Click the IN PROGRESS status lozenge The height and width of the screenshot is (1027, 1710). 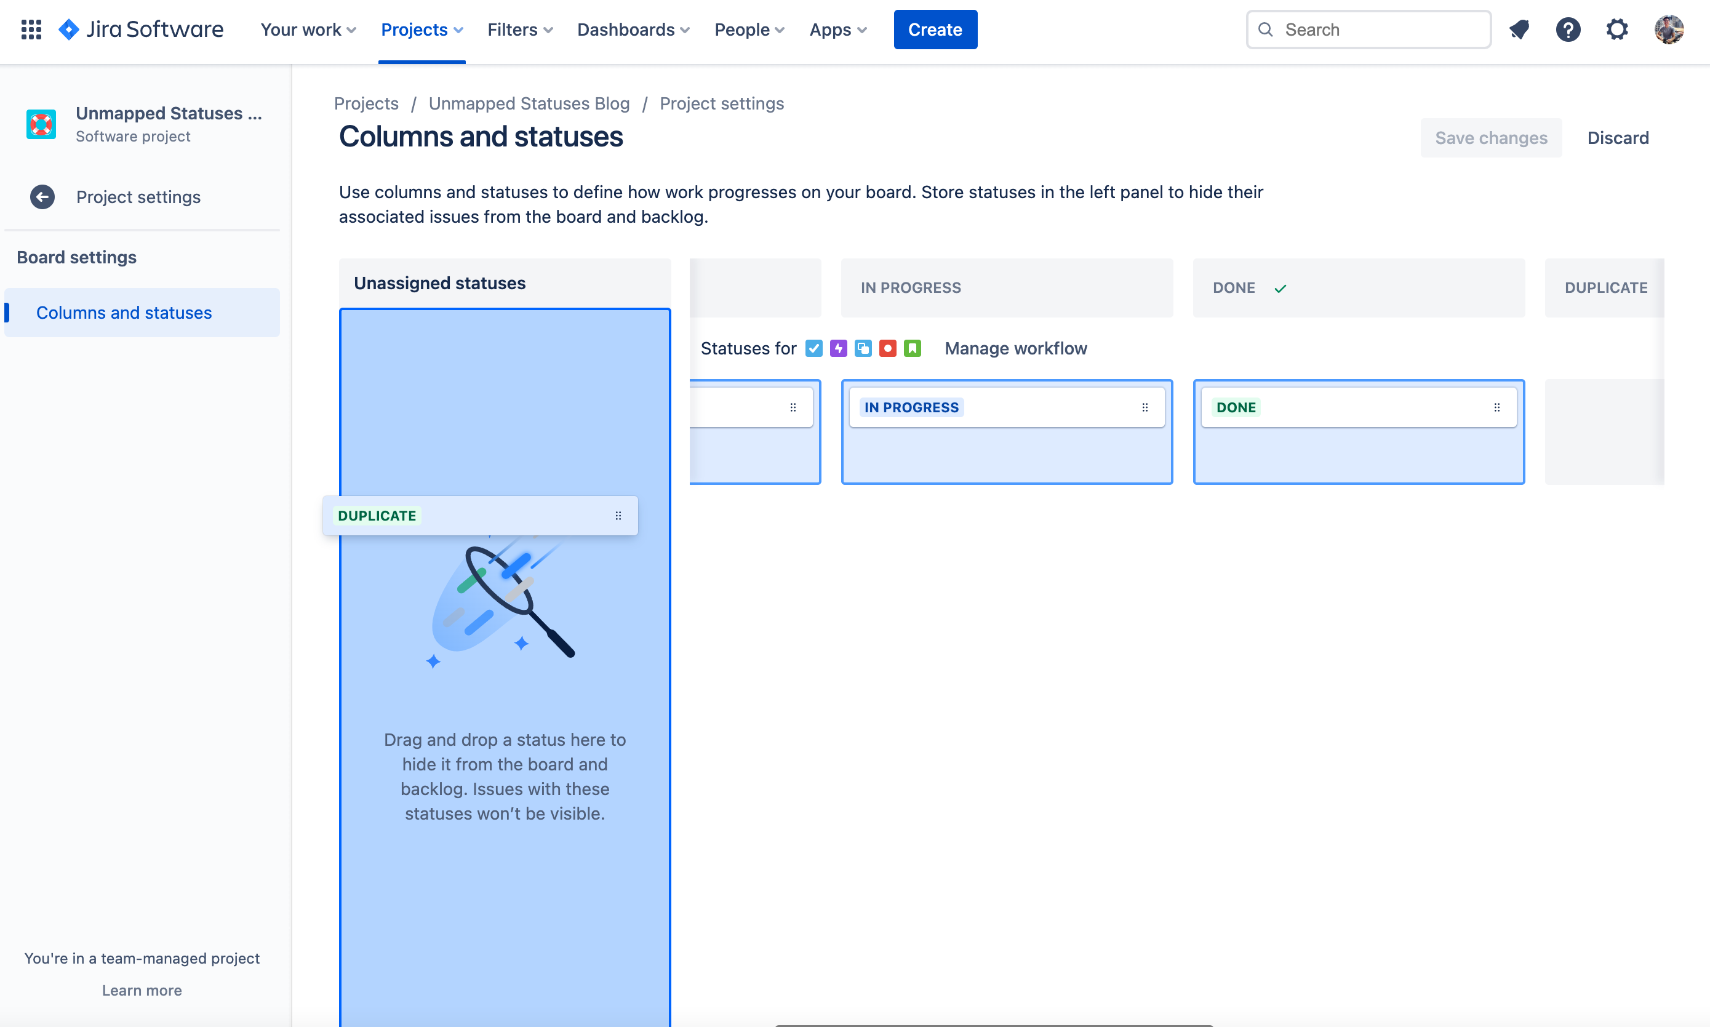911,407
